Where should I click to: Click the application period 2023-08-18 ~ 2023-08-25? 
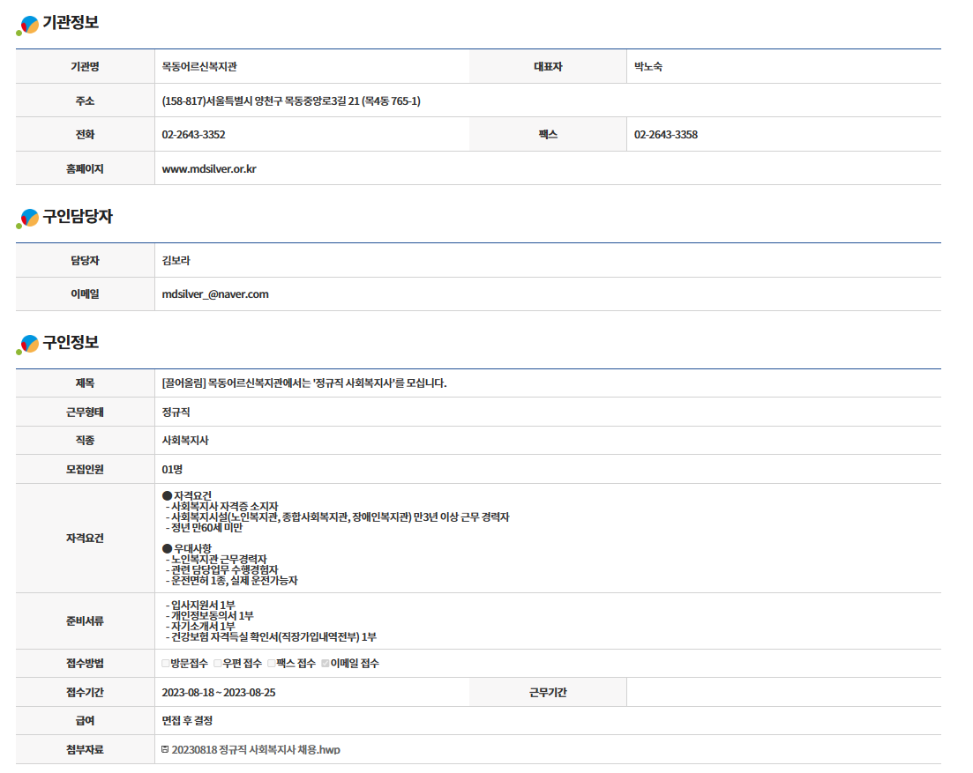click(219, 693)
